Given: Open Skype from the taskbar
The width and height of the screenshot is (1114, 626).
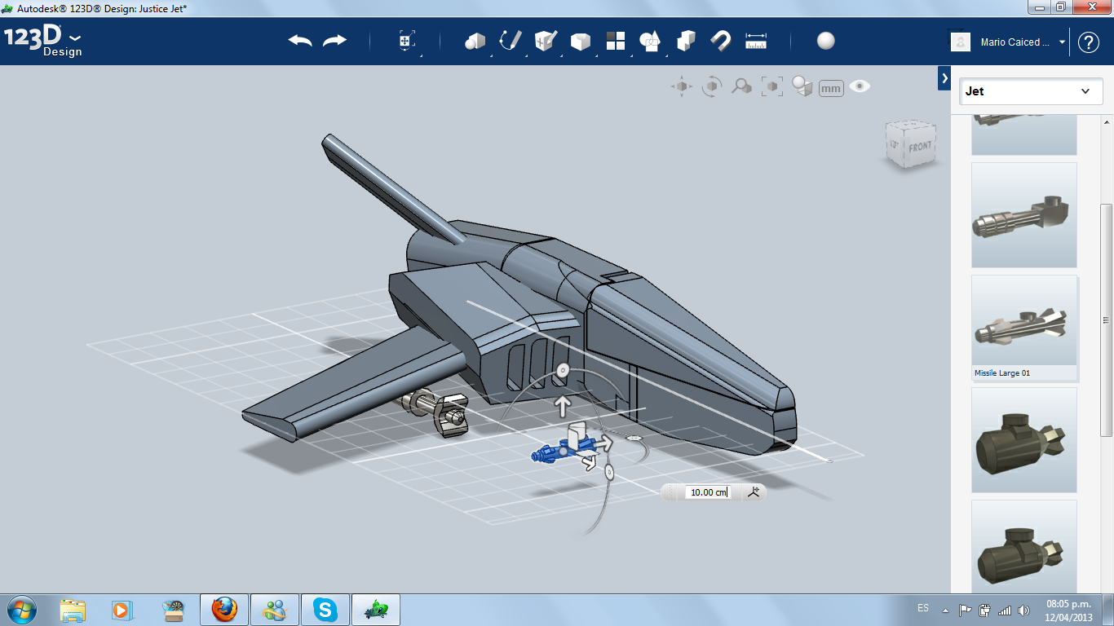Looking at the screenshot, I should [325, 610].
